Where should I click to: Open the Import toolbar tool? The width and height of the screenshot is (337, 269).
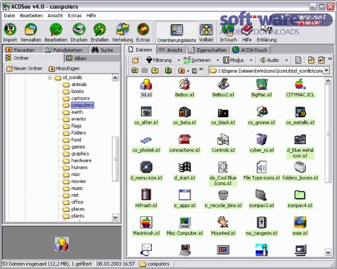[x=10, y=33]
